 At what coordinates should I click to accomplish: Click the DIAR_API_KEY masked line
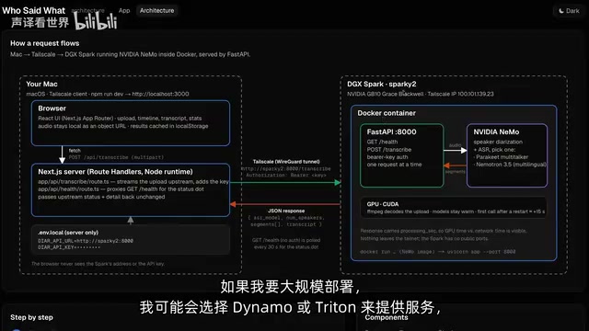coord(69,247)
